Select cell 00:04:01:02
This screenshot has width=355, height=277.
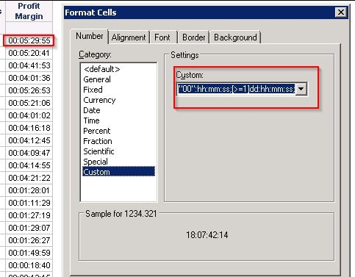tap(29, 115)
